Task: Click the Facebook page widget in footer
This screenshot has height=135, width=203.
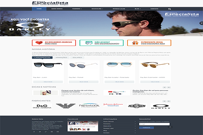Action: point(83,126)
